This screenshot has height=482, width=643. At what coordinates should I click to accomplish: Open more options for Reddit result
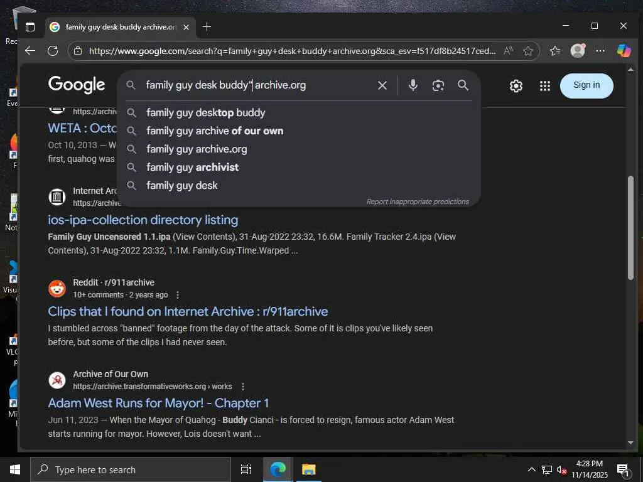[178, 295]
